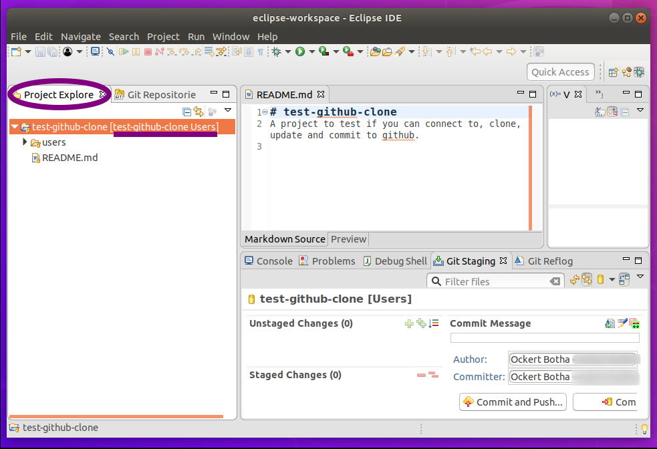The width and height of the screenshot is (657, 449).
Task: Click the Open Perspective icon
Action: tap(614, 72)
